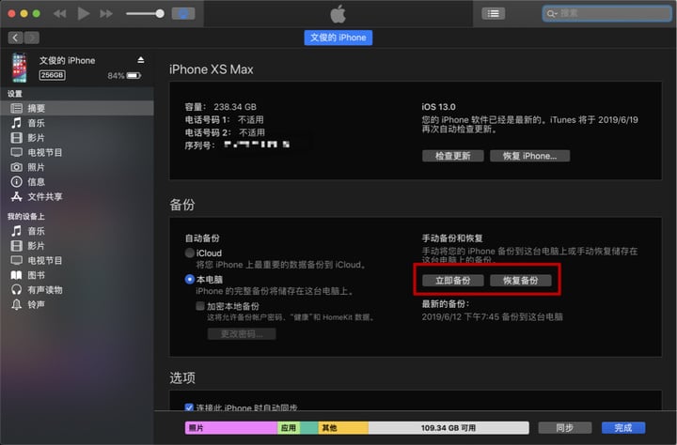Click the 文俊的 iPhone device tab

click(338, 38)
